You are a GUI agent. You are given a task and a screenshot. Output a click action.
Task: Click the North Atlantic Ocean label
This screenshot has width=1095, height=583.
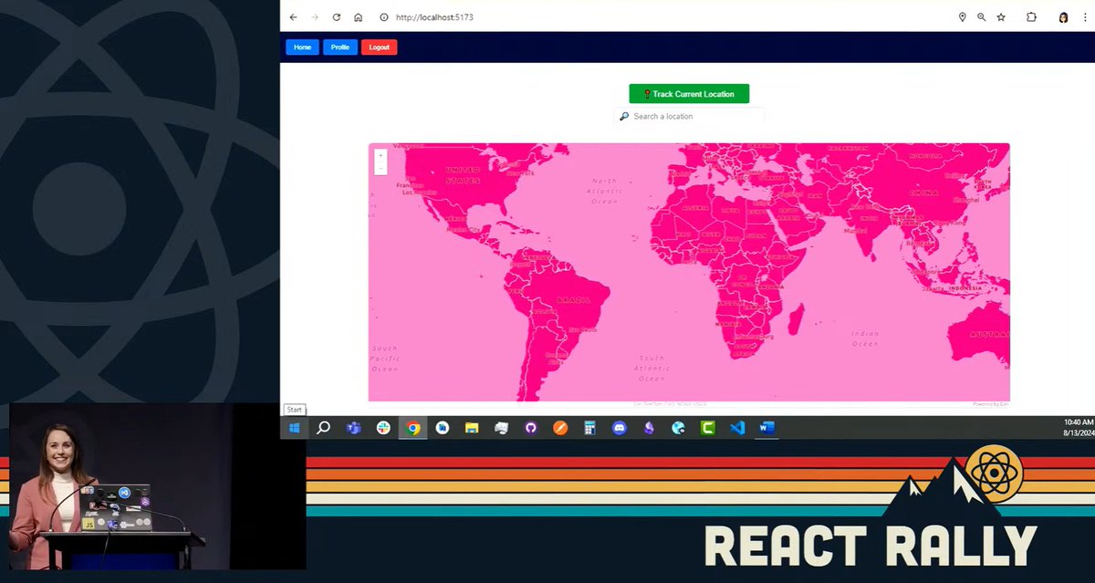604,190
